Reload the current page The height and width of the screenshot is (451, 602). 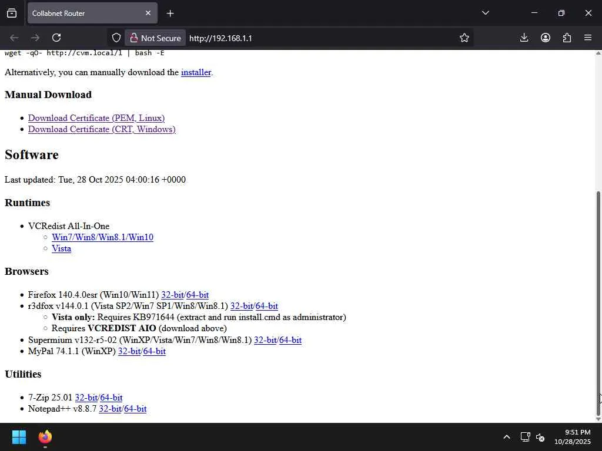(56, 38)
